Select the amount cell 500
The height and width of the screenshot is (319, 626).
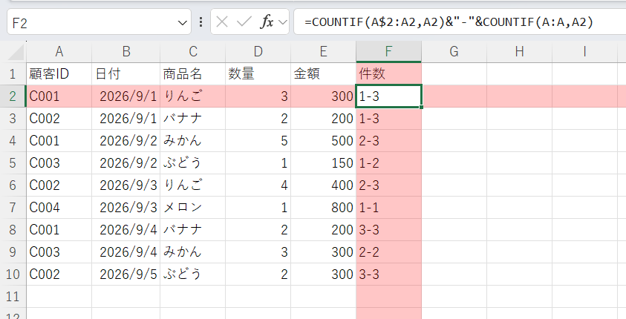[323, 140]
